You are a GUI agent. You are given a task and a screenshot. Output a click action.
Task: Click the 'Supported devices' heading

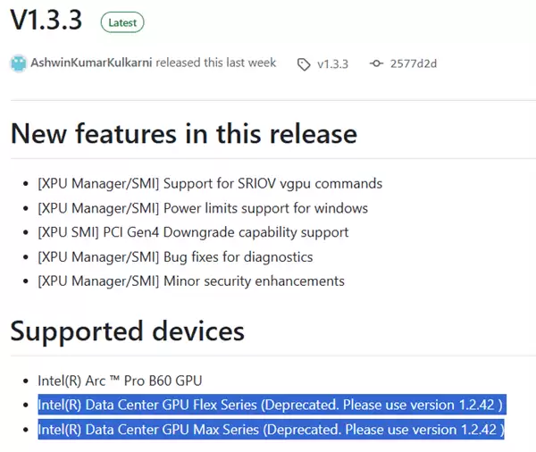pos(127,331)
